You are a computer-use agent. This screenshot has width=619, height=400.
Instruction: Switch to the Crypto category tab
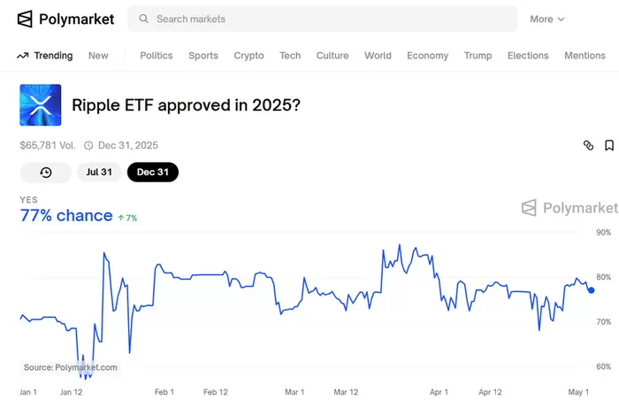tap(248, 56)
